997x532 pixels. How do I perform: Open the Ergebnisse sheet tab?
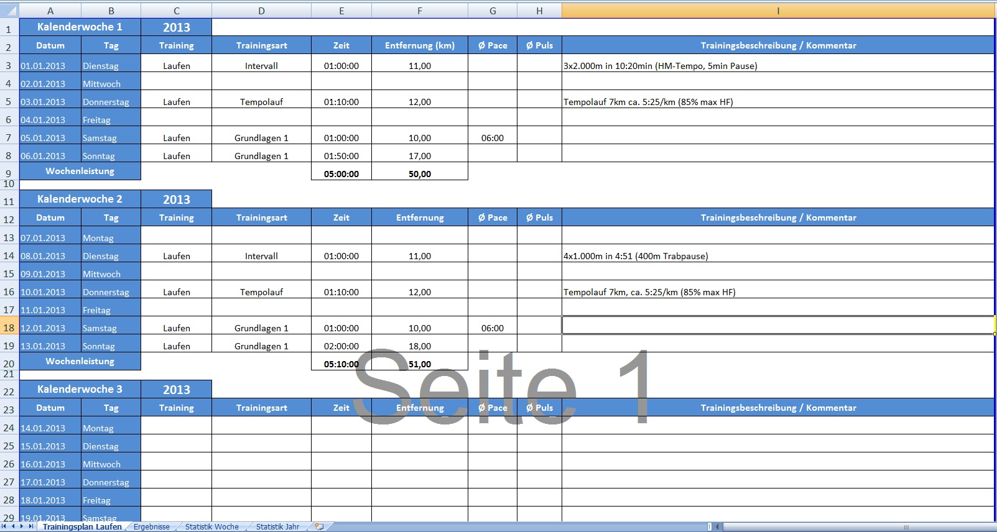[151, 527]
